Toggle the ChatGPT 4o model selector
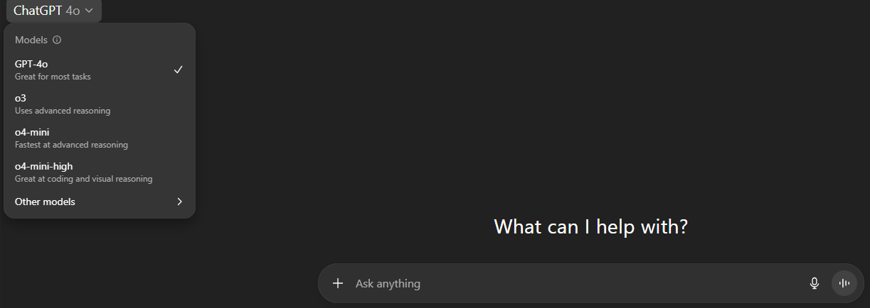 53,11
